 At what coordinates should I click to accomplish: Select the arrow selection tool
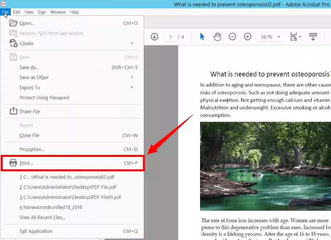tap(202, 37)
